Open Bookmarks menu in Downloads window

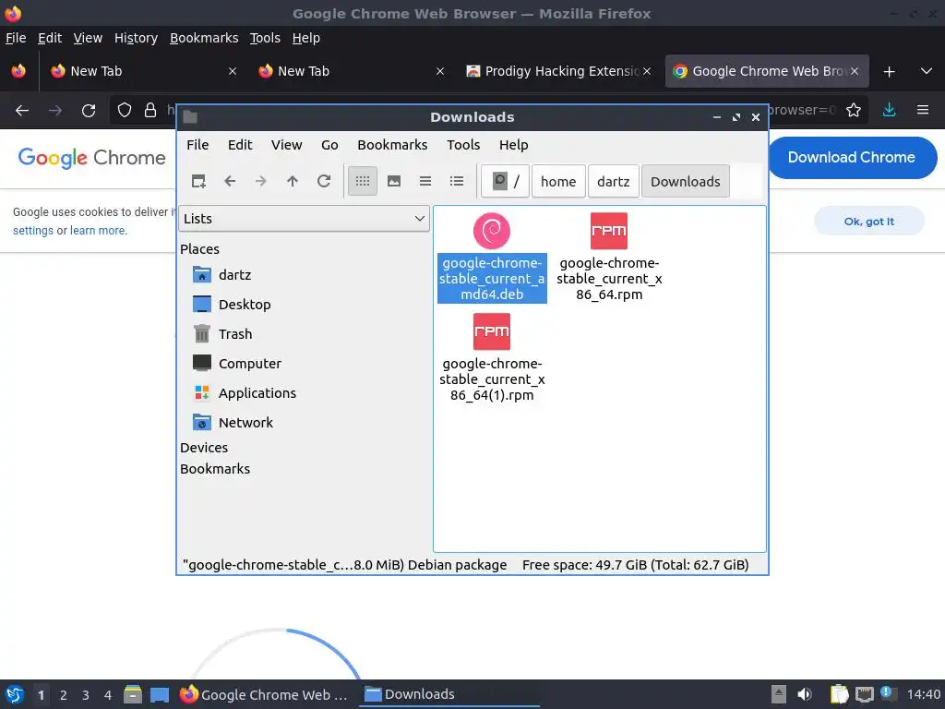click(x=392, y=145)
